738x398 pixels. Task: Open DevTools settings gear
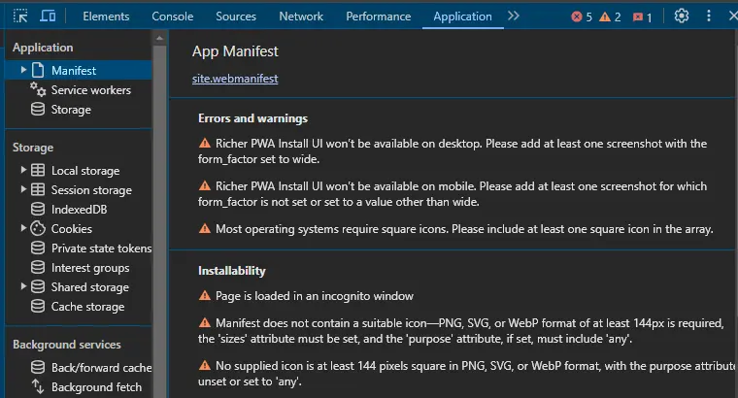[681, 16]
